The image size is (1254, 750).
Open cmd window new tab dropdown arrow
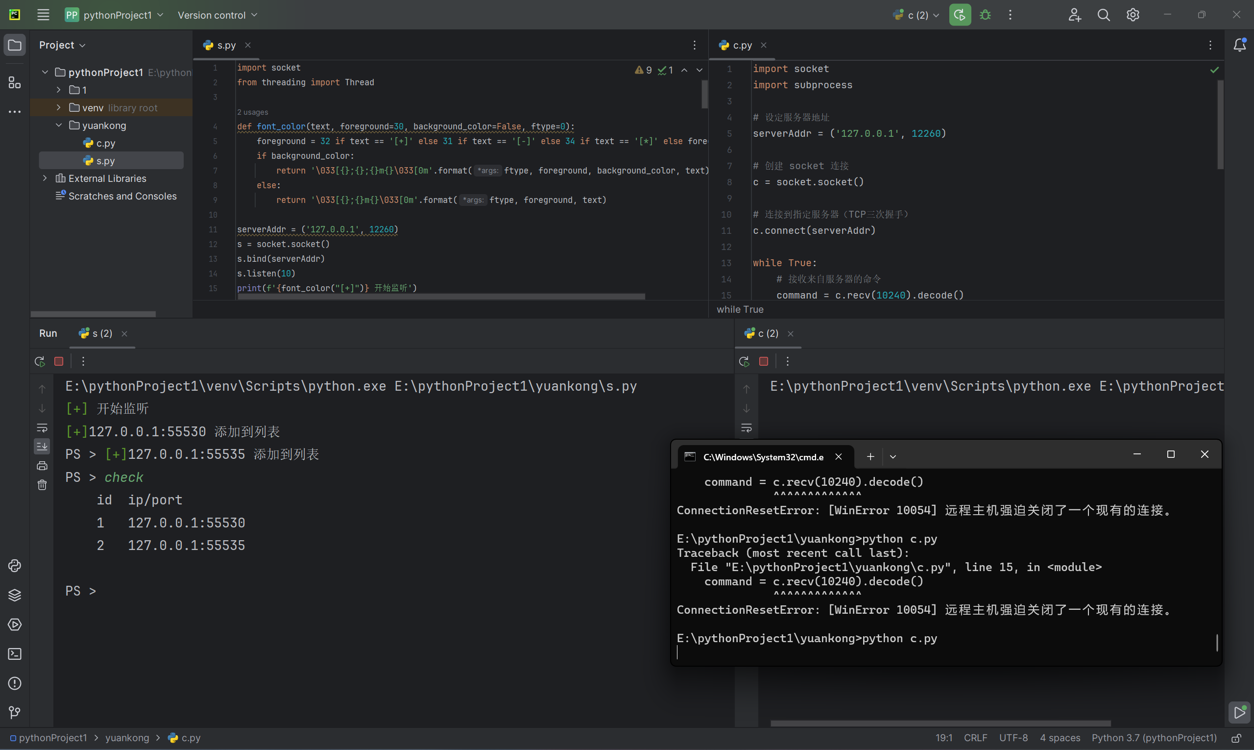[892, 456]
